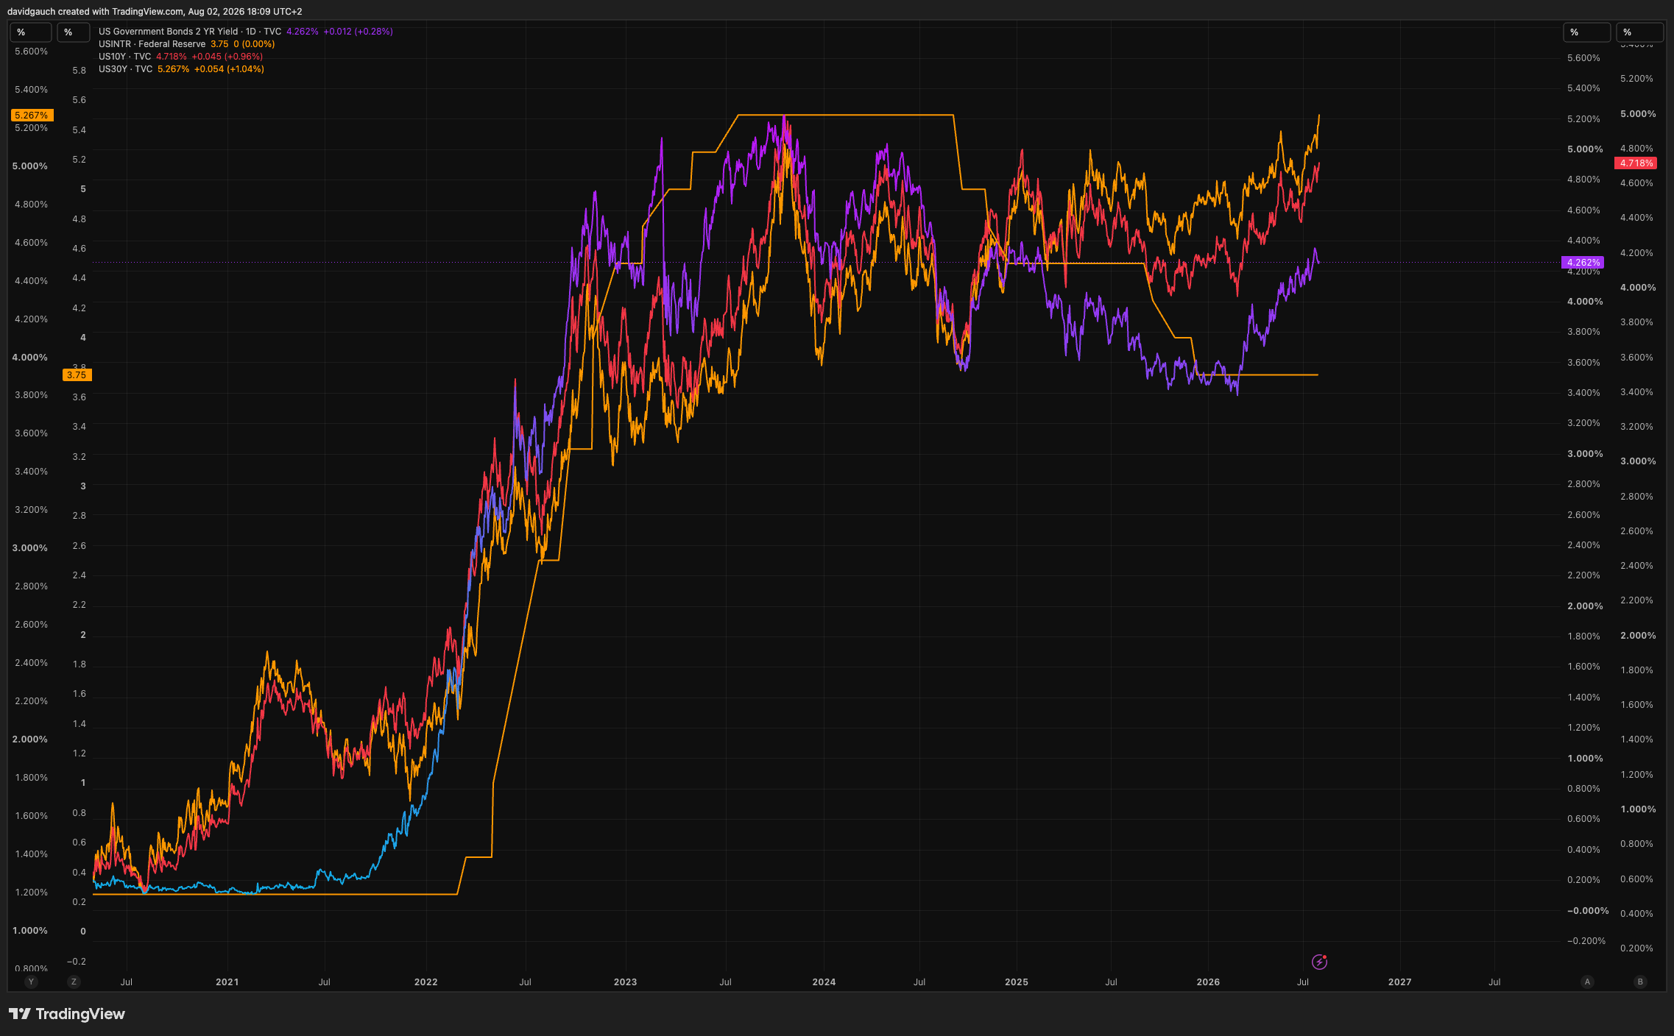Click the 2027 label on time axis
Image resolution: width=1674 pixels, height=1036 pixels.
(1399, 982)
